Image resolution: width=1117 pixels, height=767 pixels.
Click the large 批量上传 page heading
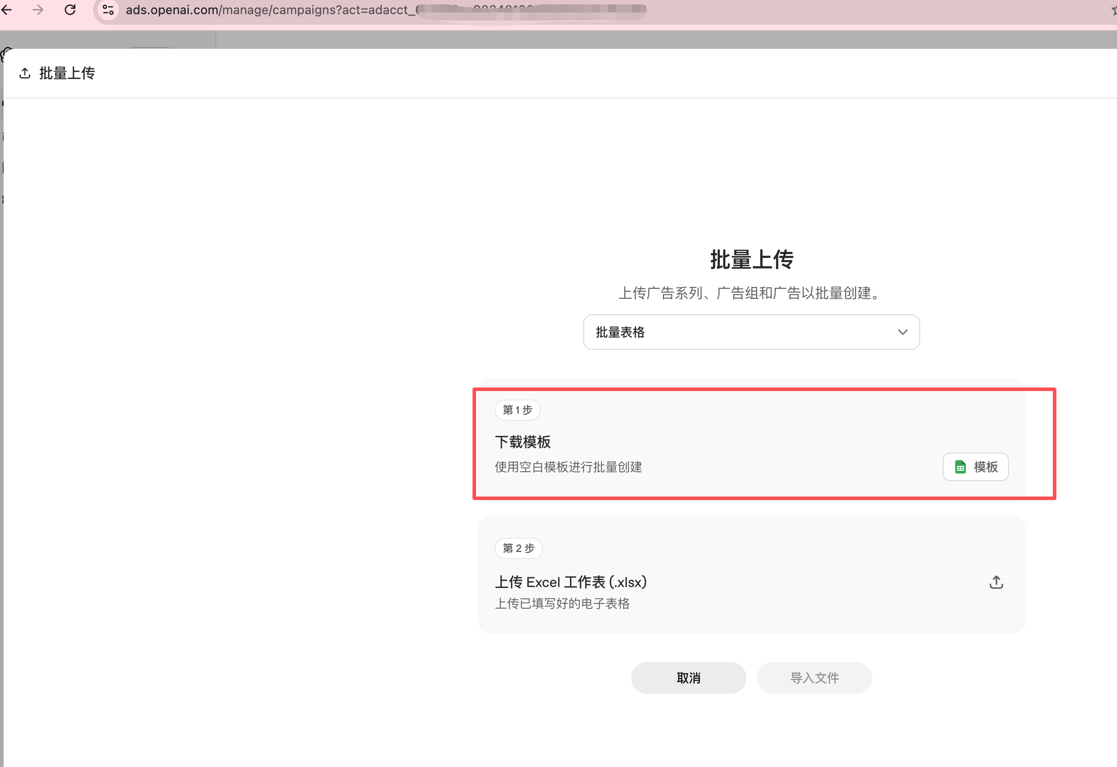(751, 260)
